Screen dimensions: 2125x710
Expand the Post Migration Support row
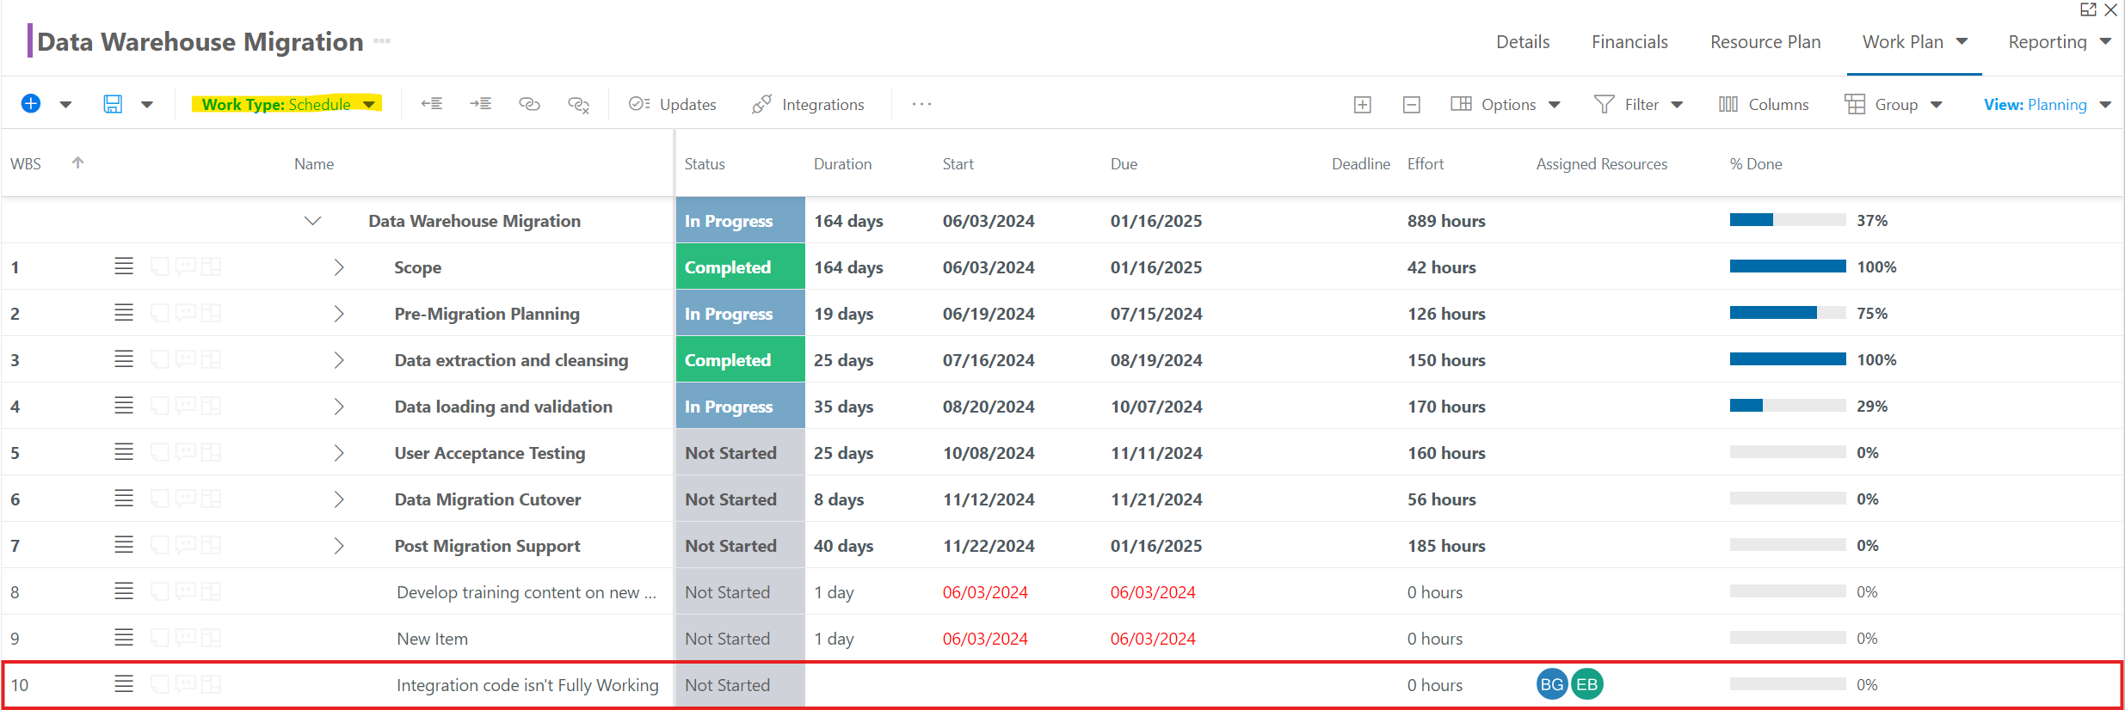pyautogui.click(x=339, y=546)
